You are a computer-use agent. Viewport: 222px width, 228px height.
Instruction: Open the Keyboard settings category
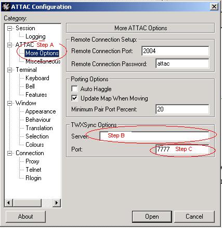[37, 78]
